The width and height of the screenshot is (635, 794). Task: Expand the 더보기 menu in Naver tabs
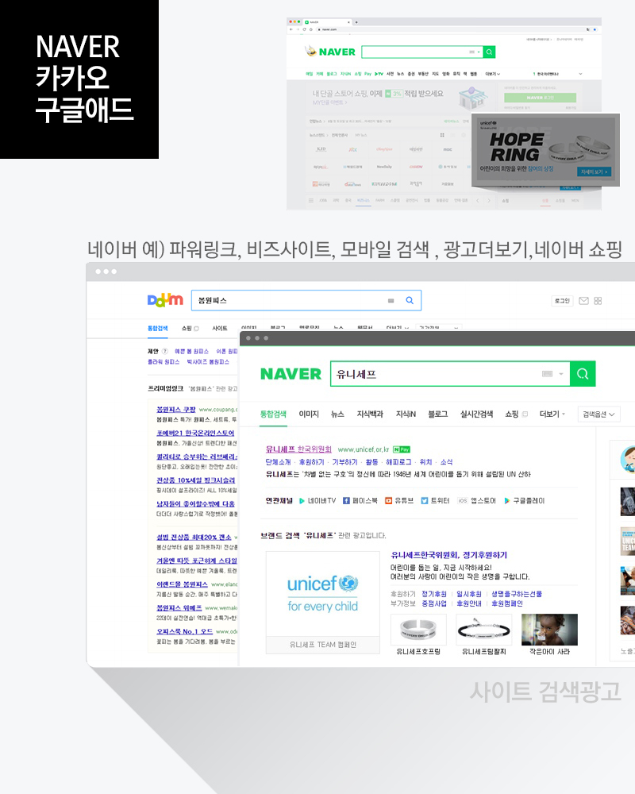click(x=552, y=414)
